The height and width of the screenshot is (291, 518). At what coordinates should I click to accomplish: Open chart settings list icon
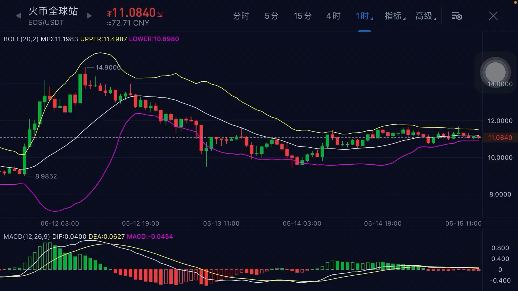(x=457, y=16)
